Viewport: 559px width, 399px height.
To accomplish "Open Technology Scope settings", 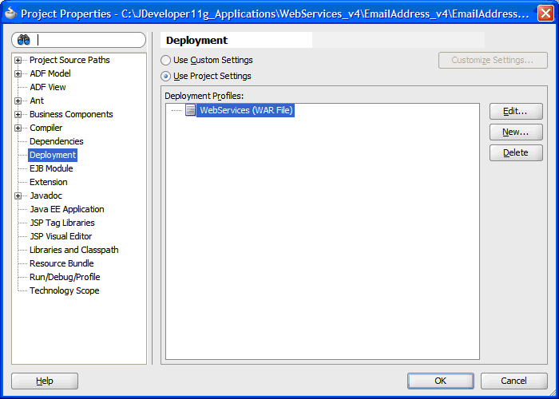I will point(65,290).
